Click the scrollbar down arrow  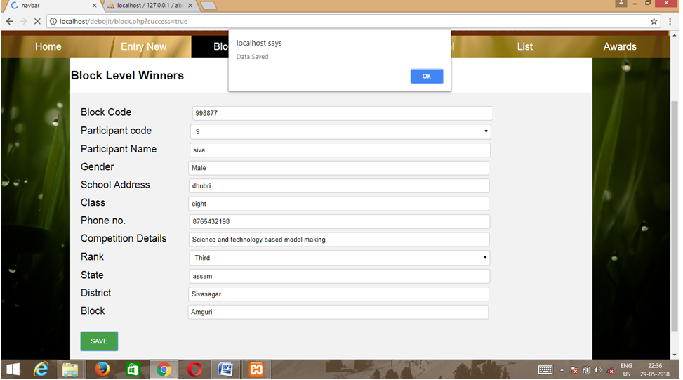click(675, 355)
